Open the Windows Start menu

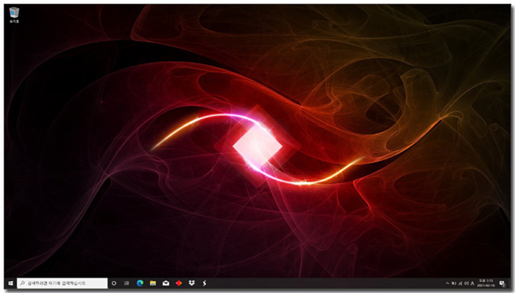point(10,283)
